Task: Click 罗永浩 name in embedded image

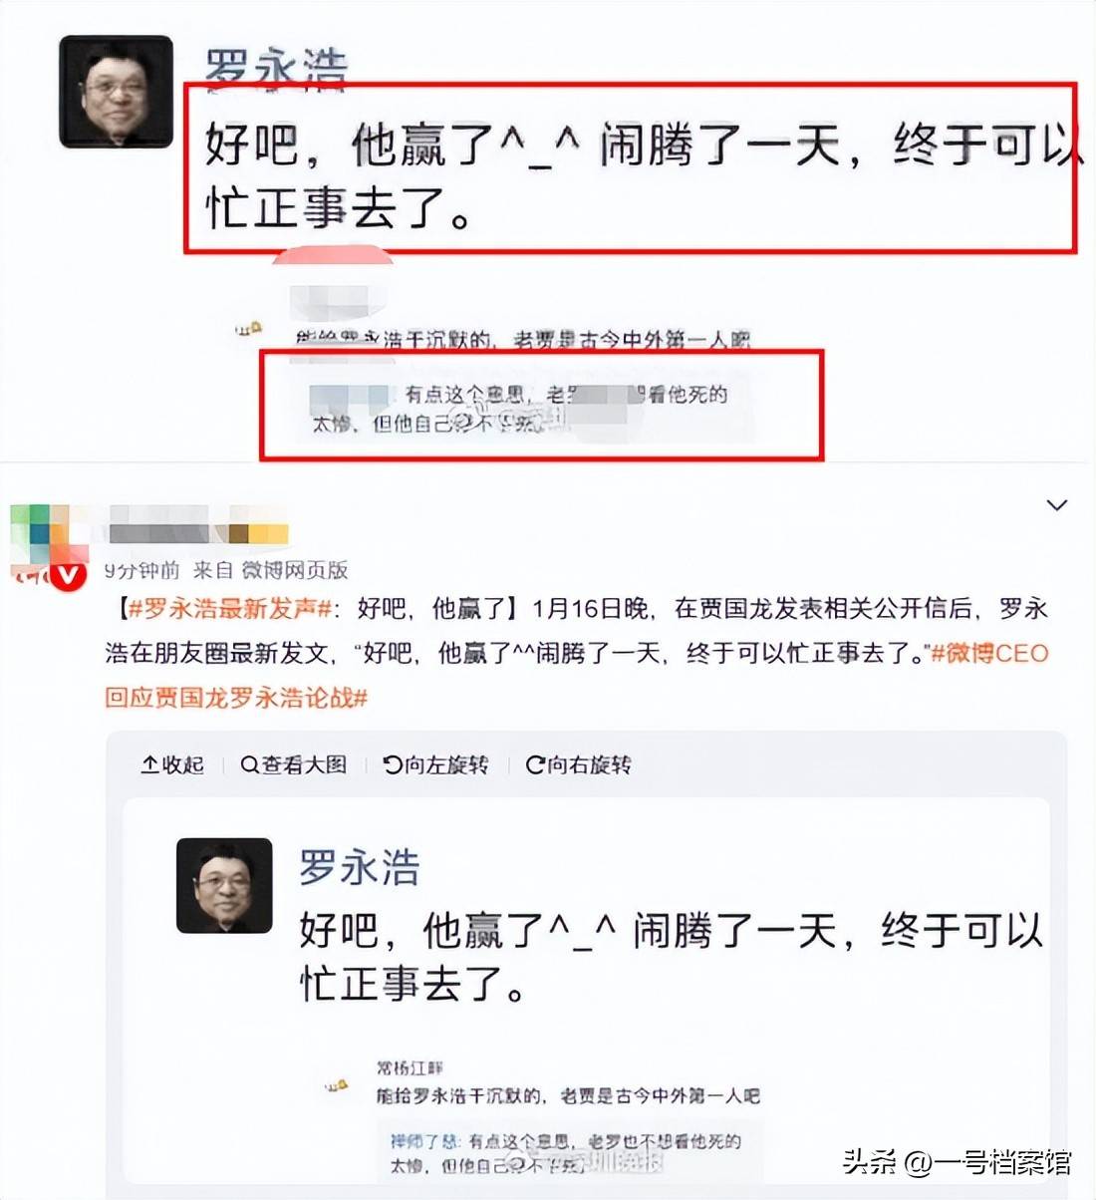Action: (360, 867)
